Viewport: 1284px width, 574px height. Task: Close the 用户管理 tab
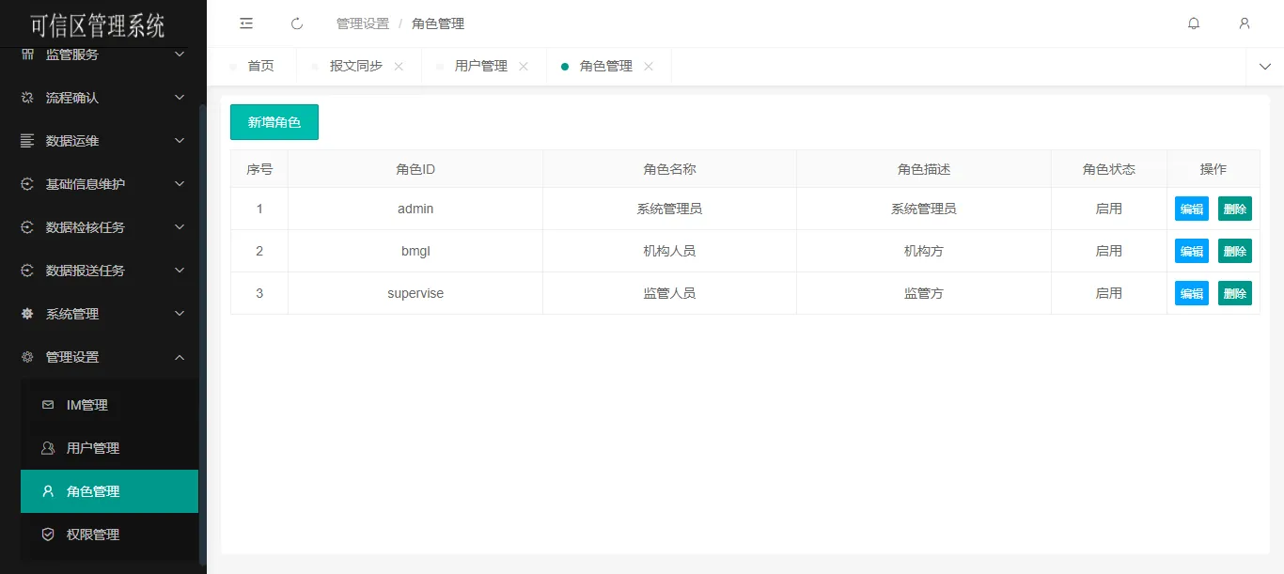(x=524, y=67)
